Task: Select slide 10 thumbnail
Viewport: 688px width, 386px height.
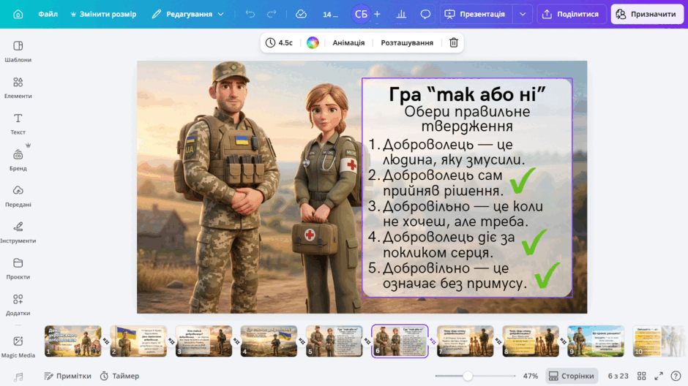Action: [660, 341]
